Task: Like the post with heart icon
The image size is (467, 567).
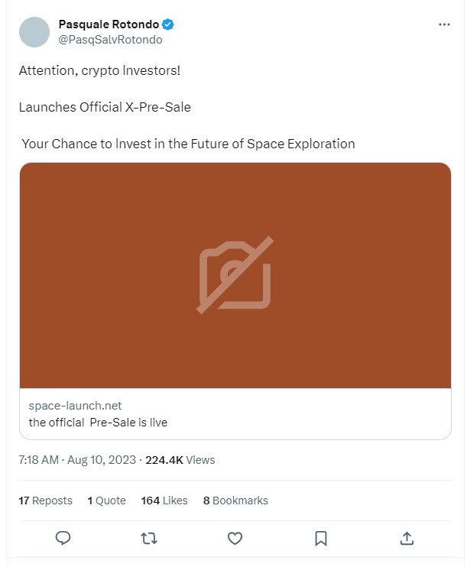Action: tap(235, 538)
